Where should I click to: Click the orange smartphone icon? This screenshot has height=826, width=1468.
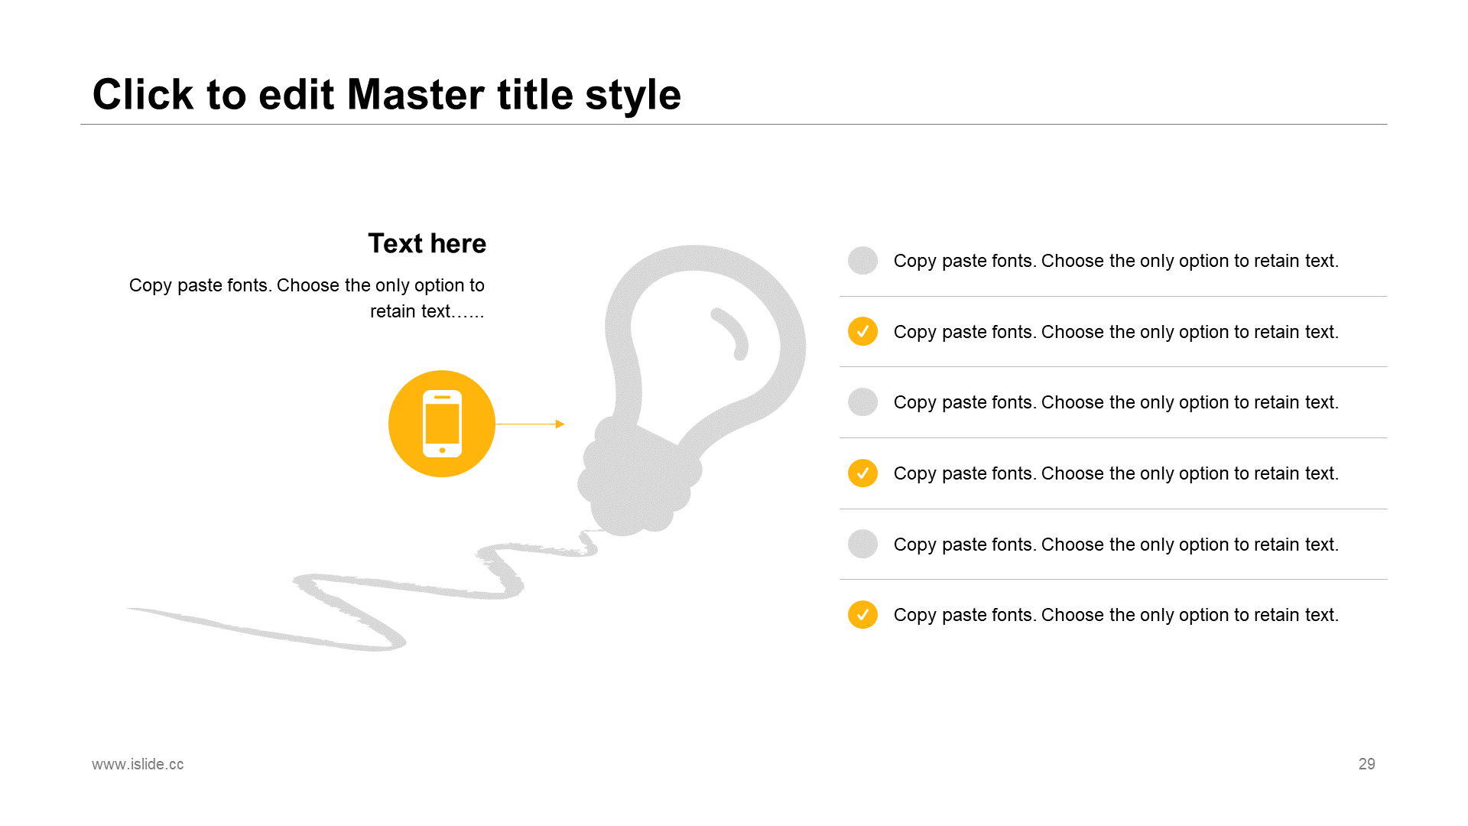(x=442, y=424)
